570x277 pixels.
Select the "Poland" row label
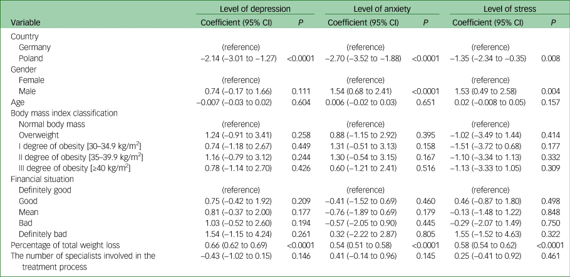tap(31, 58)
